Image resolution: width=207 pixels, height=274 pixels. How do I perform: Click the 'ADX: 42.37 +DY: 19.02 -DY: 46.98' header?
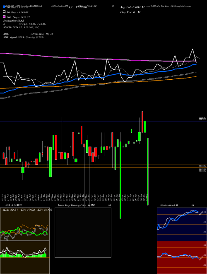pyautogui.click(x=26, y=210)
